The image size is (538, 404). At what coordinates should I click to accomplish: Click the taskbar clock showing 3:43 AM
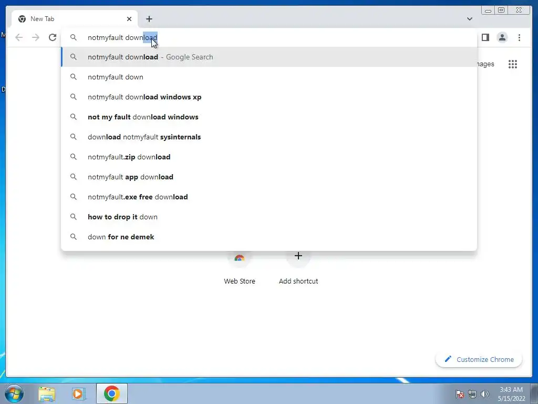click(x=511, y=394)
